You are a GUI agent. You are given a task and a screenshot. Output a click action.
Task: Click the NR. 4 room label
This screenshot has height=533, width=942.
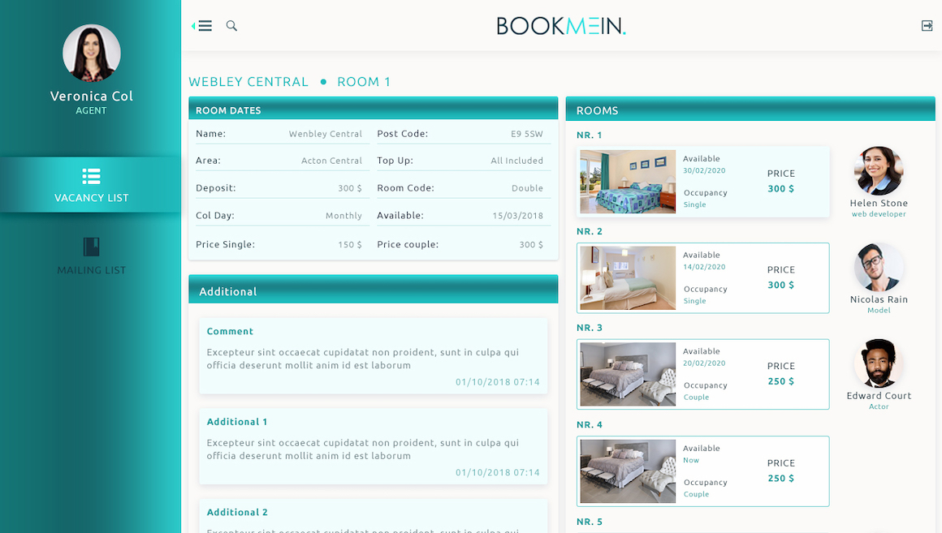(590, 424)
